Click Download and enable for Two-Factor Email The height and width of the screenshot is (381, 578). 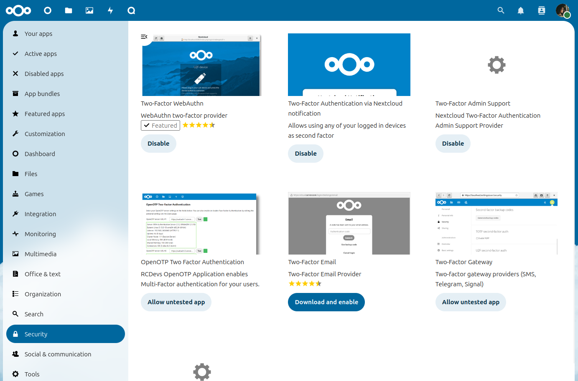point(326,302)
